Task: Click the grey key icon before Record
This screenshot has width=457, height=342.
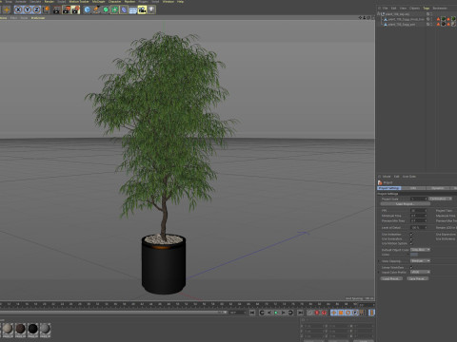Action: tap(309, 313)
